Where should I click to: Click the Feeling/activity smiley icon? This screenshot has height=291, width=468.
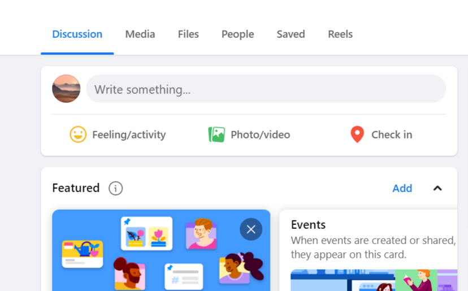(x=78, y=134)
